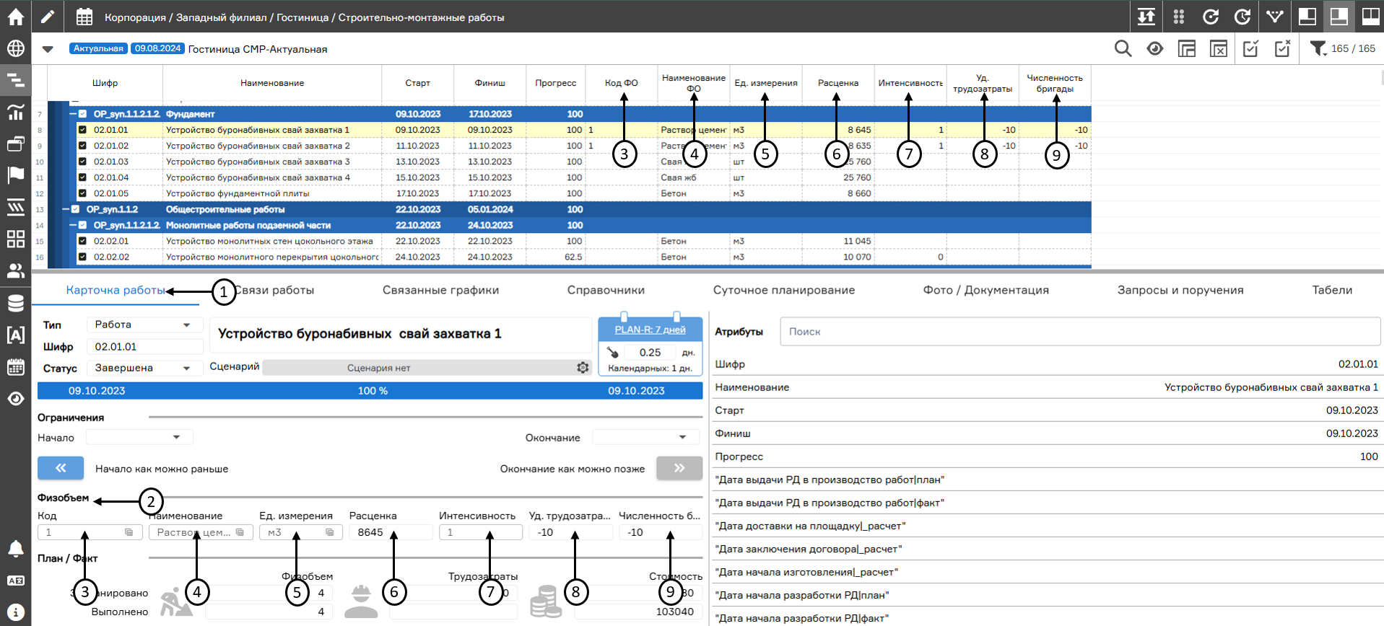
Task: Select the Gantt chart icon in sidebar
Action: click(x=15, y=80)
